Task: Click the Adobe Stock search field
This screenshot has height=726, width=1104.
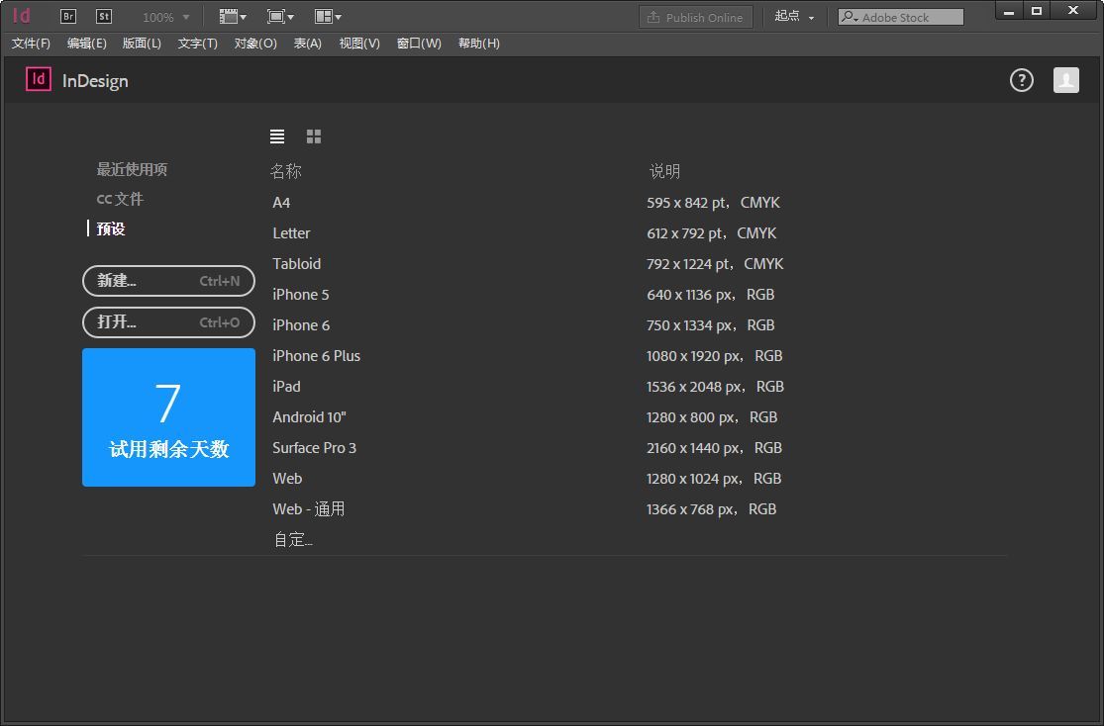Action: (x=909, y=17)
